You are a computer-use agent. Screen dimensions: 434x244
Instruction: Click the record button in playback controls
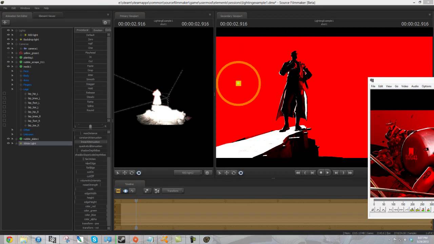pyautogui.click(x=321, y=173)
